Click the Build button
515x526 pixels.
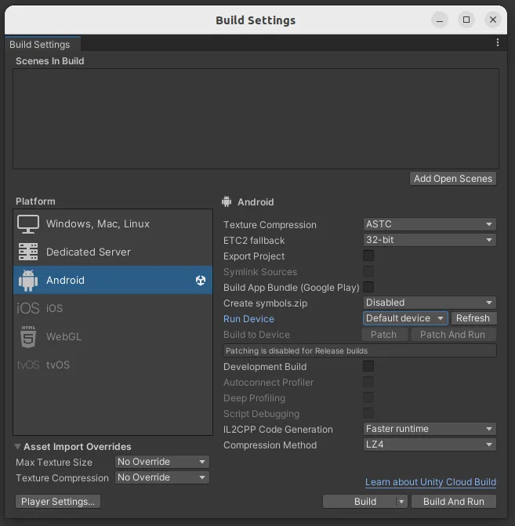point(360,502)
